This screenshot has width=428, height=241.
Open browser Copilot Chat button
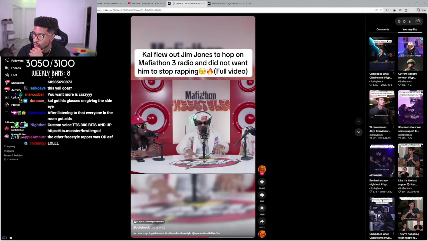coord(421,10)
